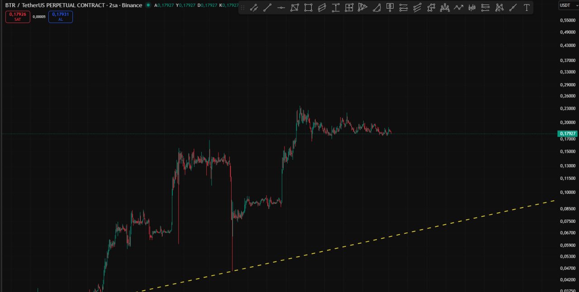Select the XABCD crossed pattern tool
Screen dimensions: 579x292
click(499, 8)
